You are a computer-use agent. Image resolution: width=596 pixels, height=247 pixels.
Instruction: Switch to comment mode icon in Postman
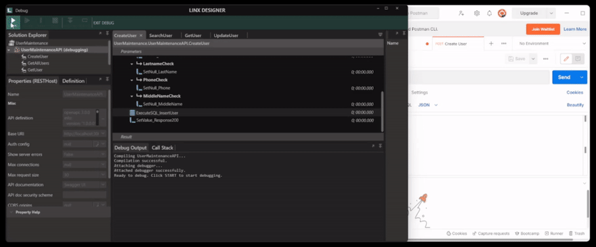point(578,59)
